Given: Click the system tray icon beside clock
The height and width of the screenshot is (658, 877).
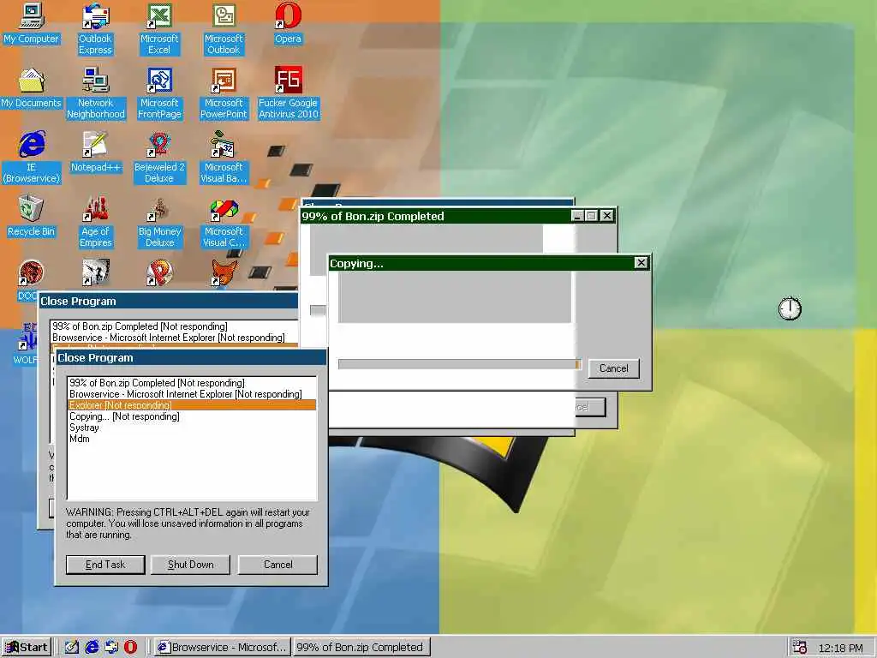Looking at the screenshot, I should tap(800, 648).
